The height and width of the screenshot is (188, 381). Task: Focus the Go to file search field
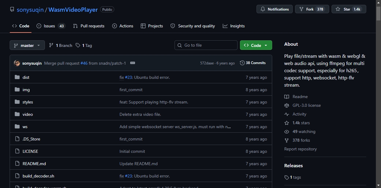206,45
